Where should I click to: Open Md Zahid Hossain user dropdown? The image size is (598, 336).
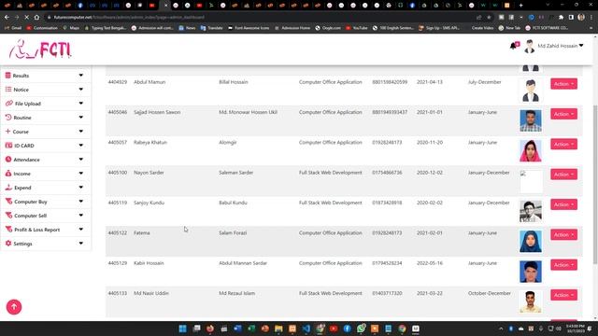click(x=554, y=46)
